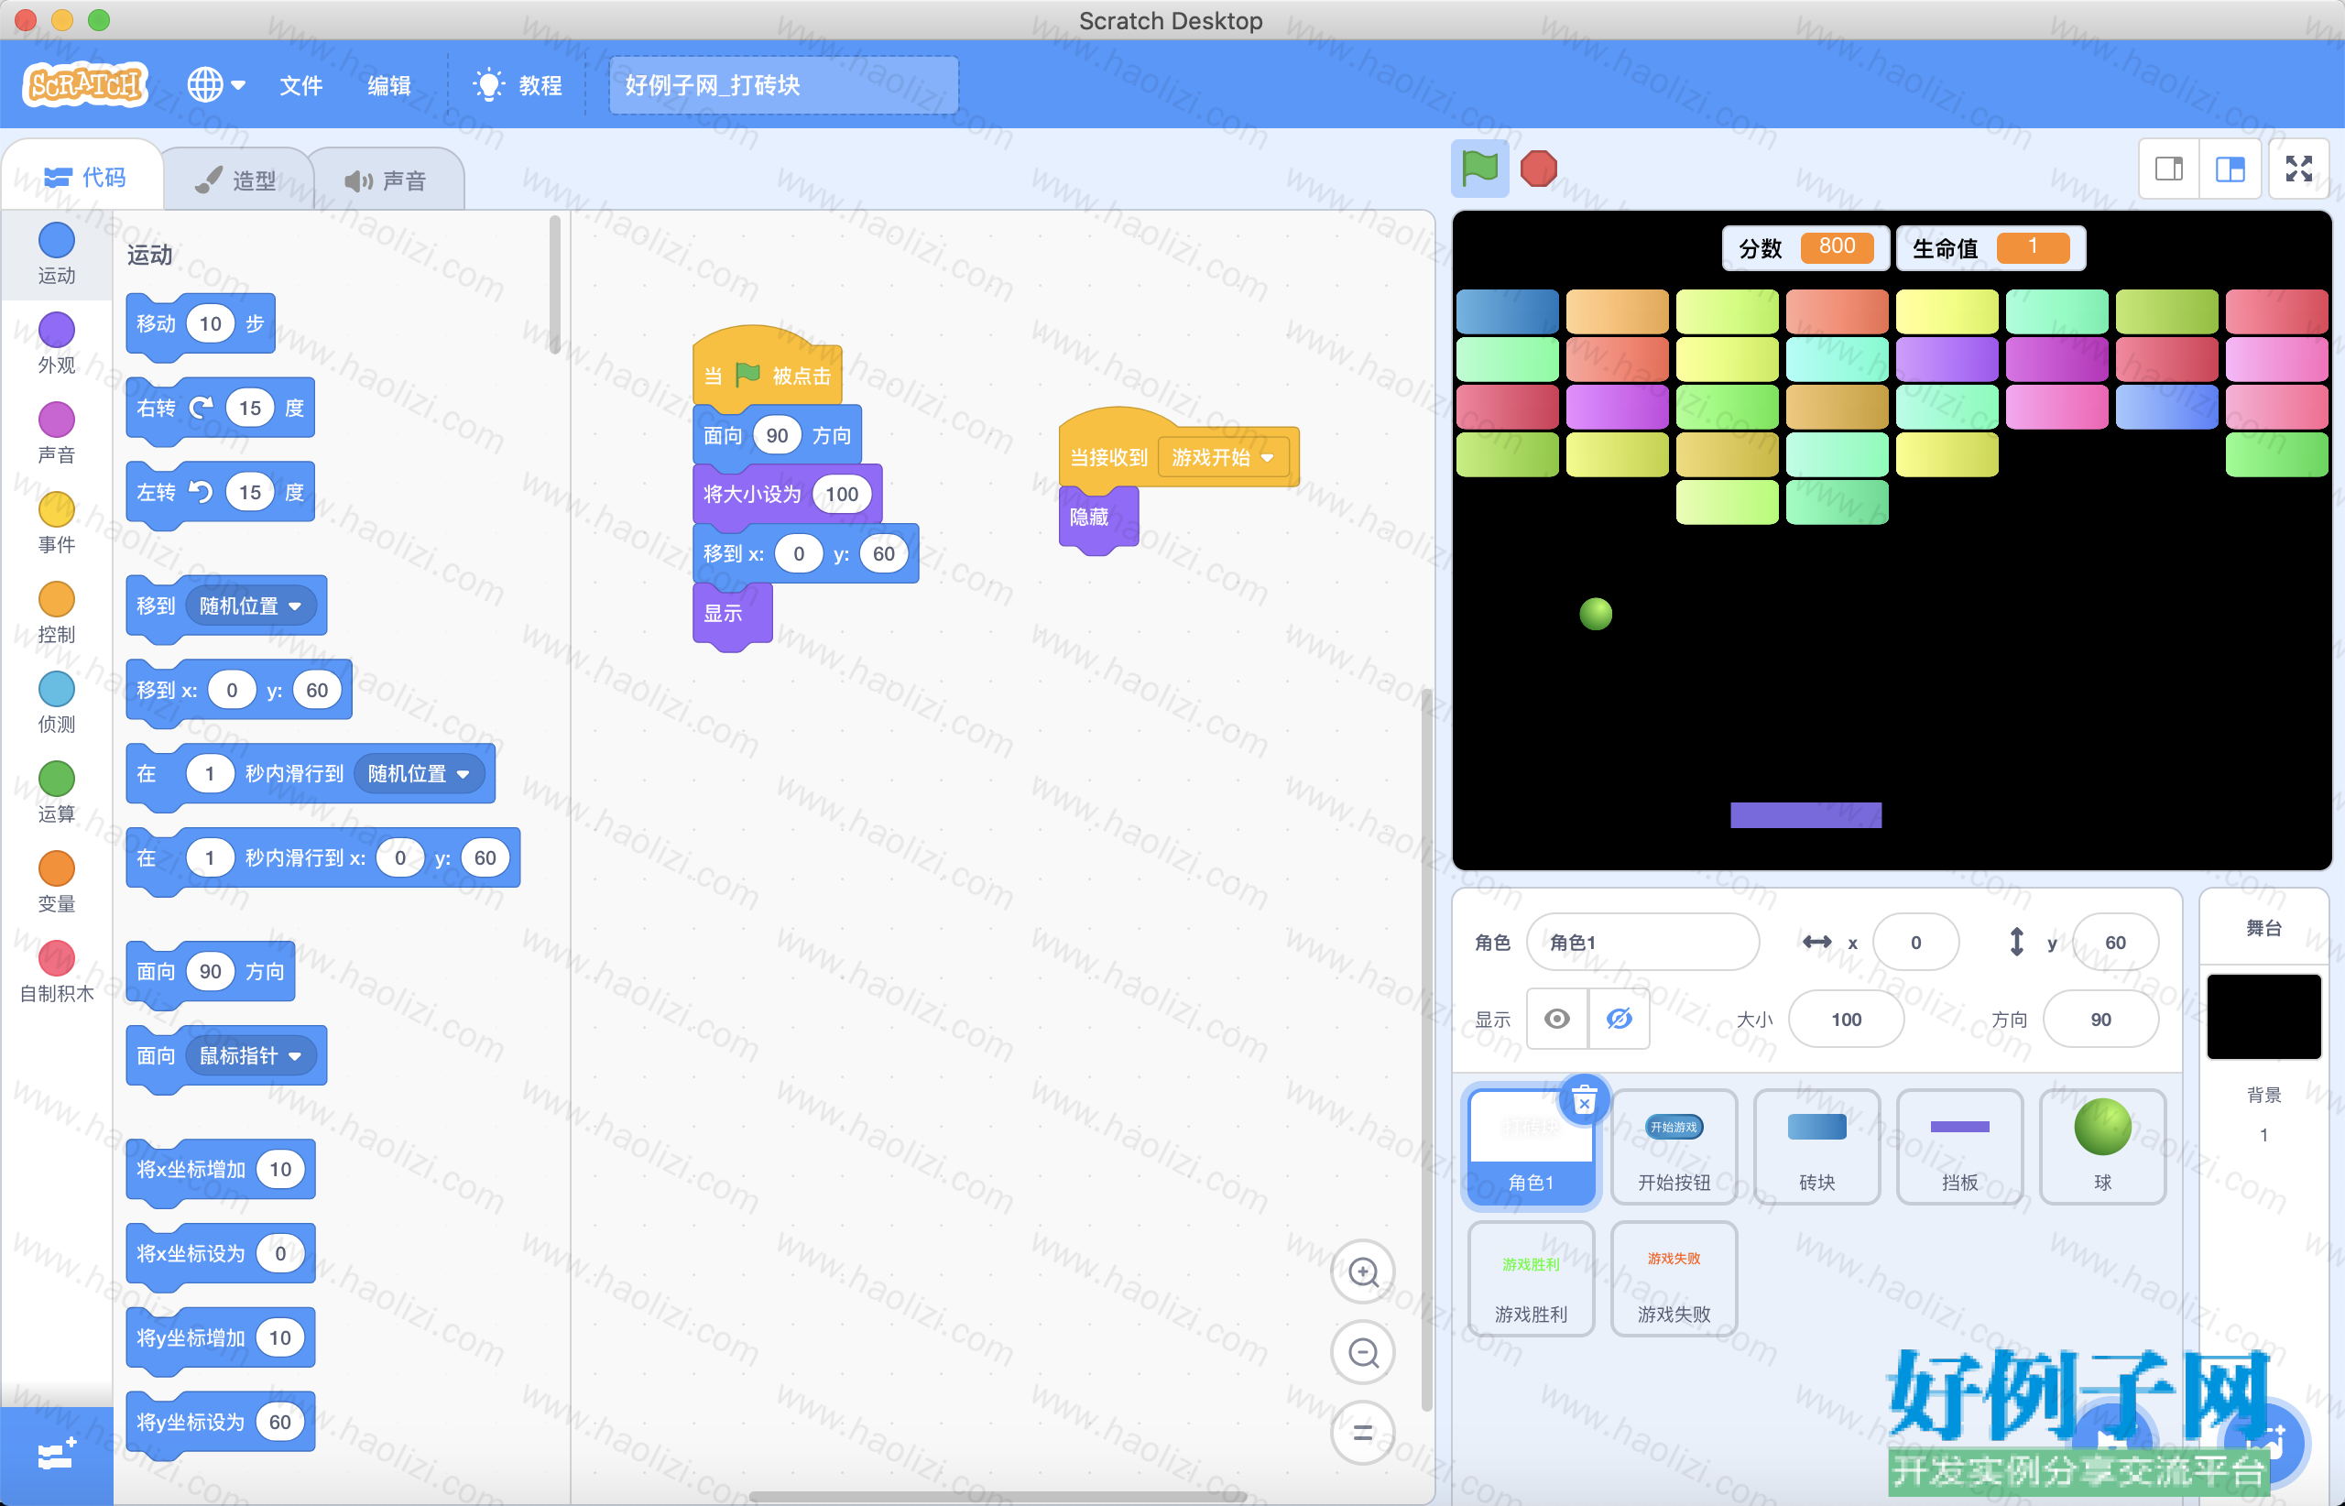Select the 自制积木 block category

point(57,974)
